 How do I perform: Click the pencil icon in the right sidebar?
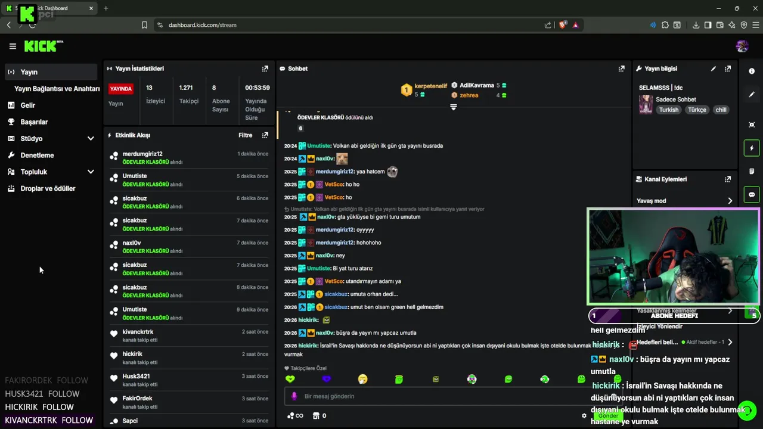pos(752,95)
